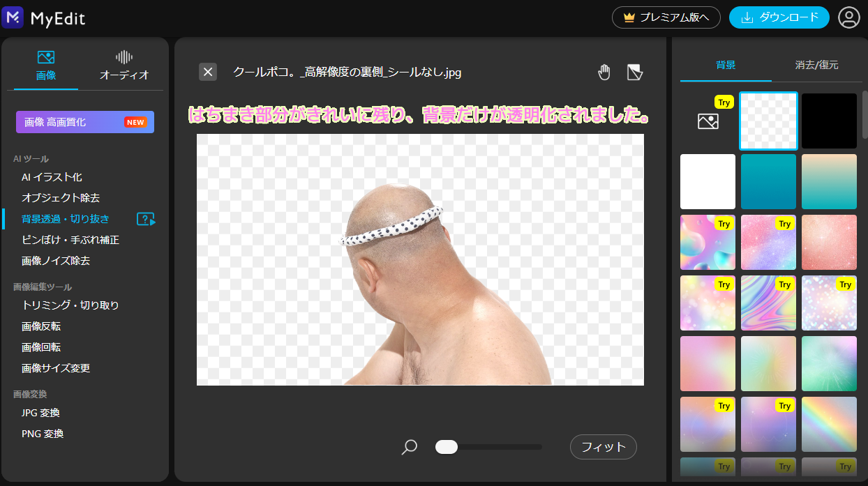Switch to the 画像 tab
The width and height of the screenshot is (868, 486).
pyautogui.click(x=46, y=65)
